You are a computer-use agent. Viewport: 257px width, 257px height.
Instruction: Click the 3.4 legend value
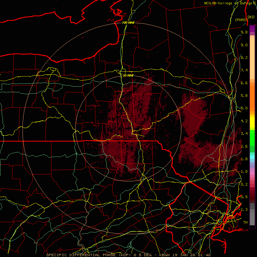tap(244, 134)
